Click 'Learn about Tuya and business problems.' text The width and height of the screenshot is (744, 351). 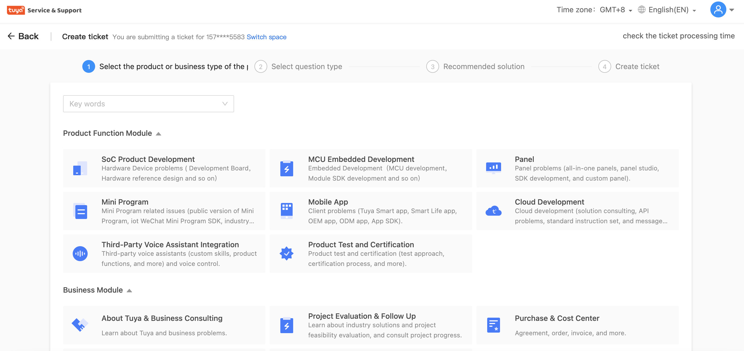point(164,333)
